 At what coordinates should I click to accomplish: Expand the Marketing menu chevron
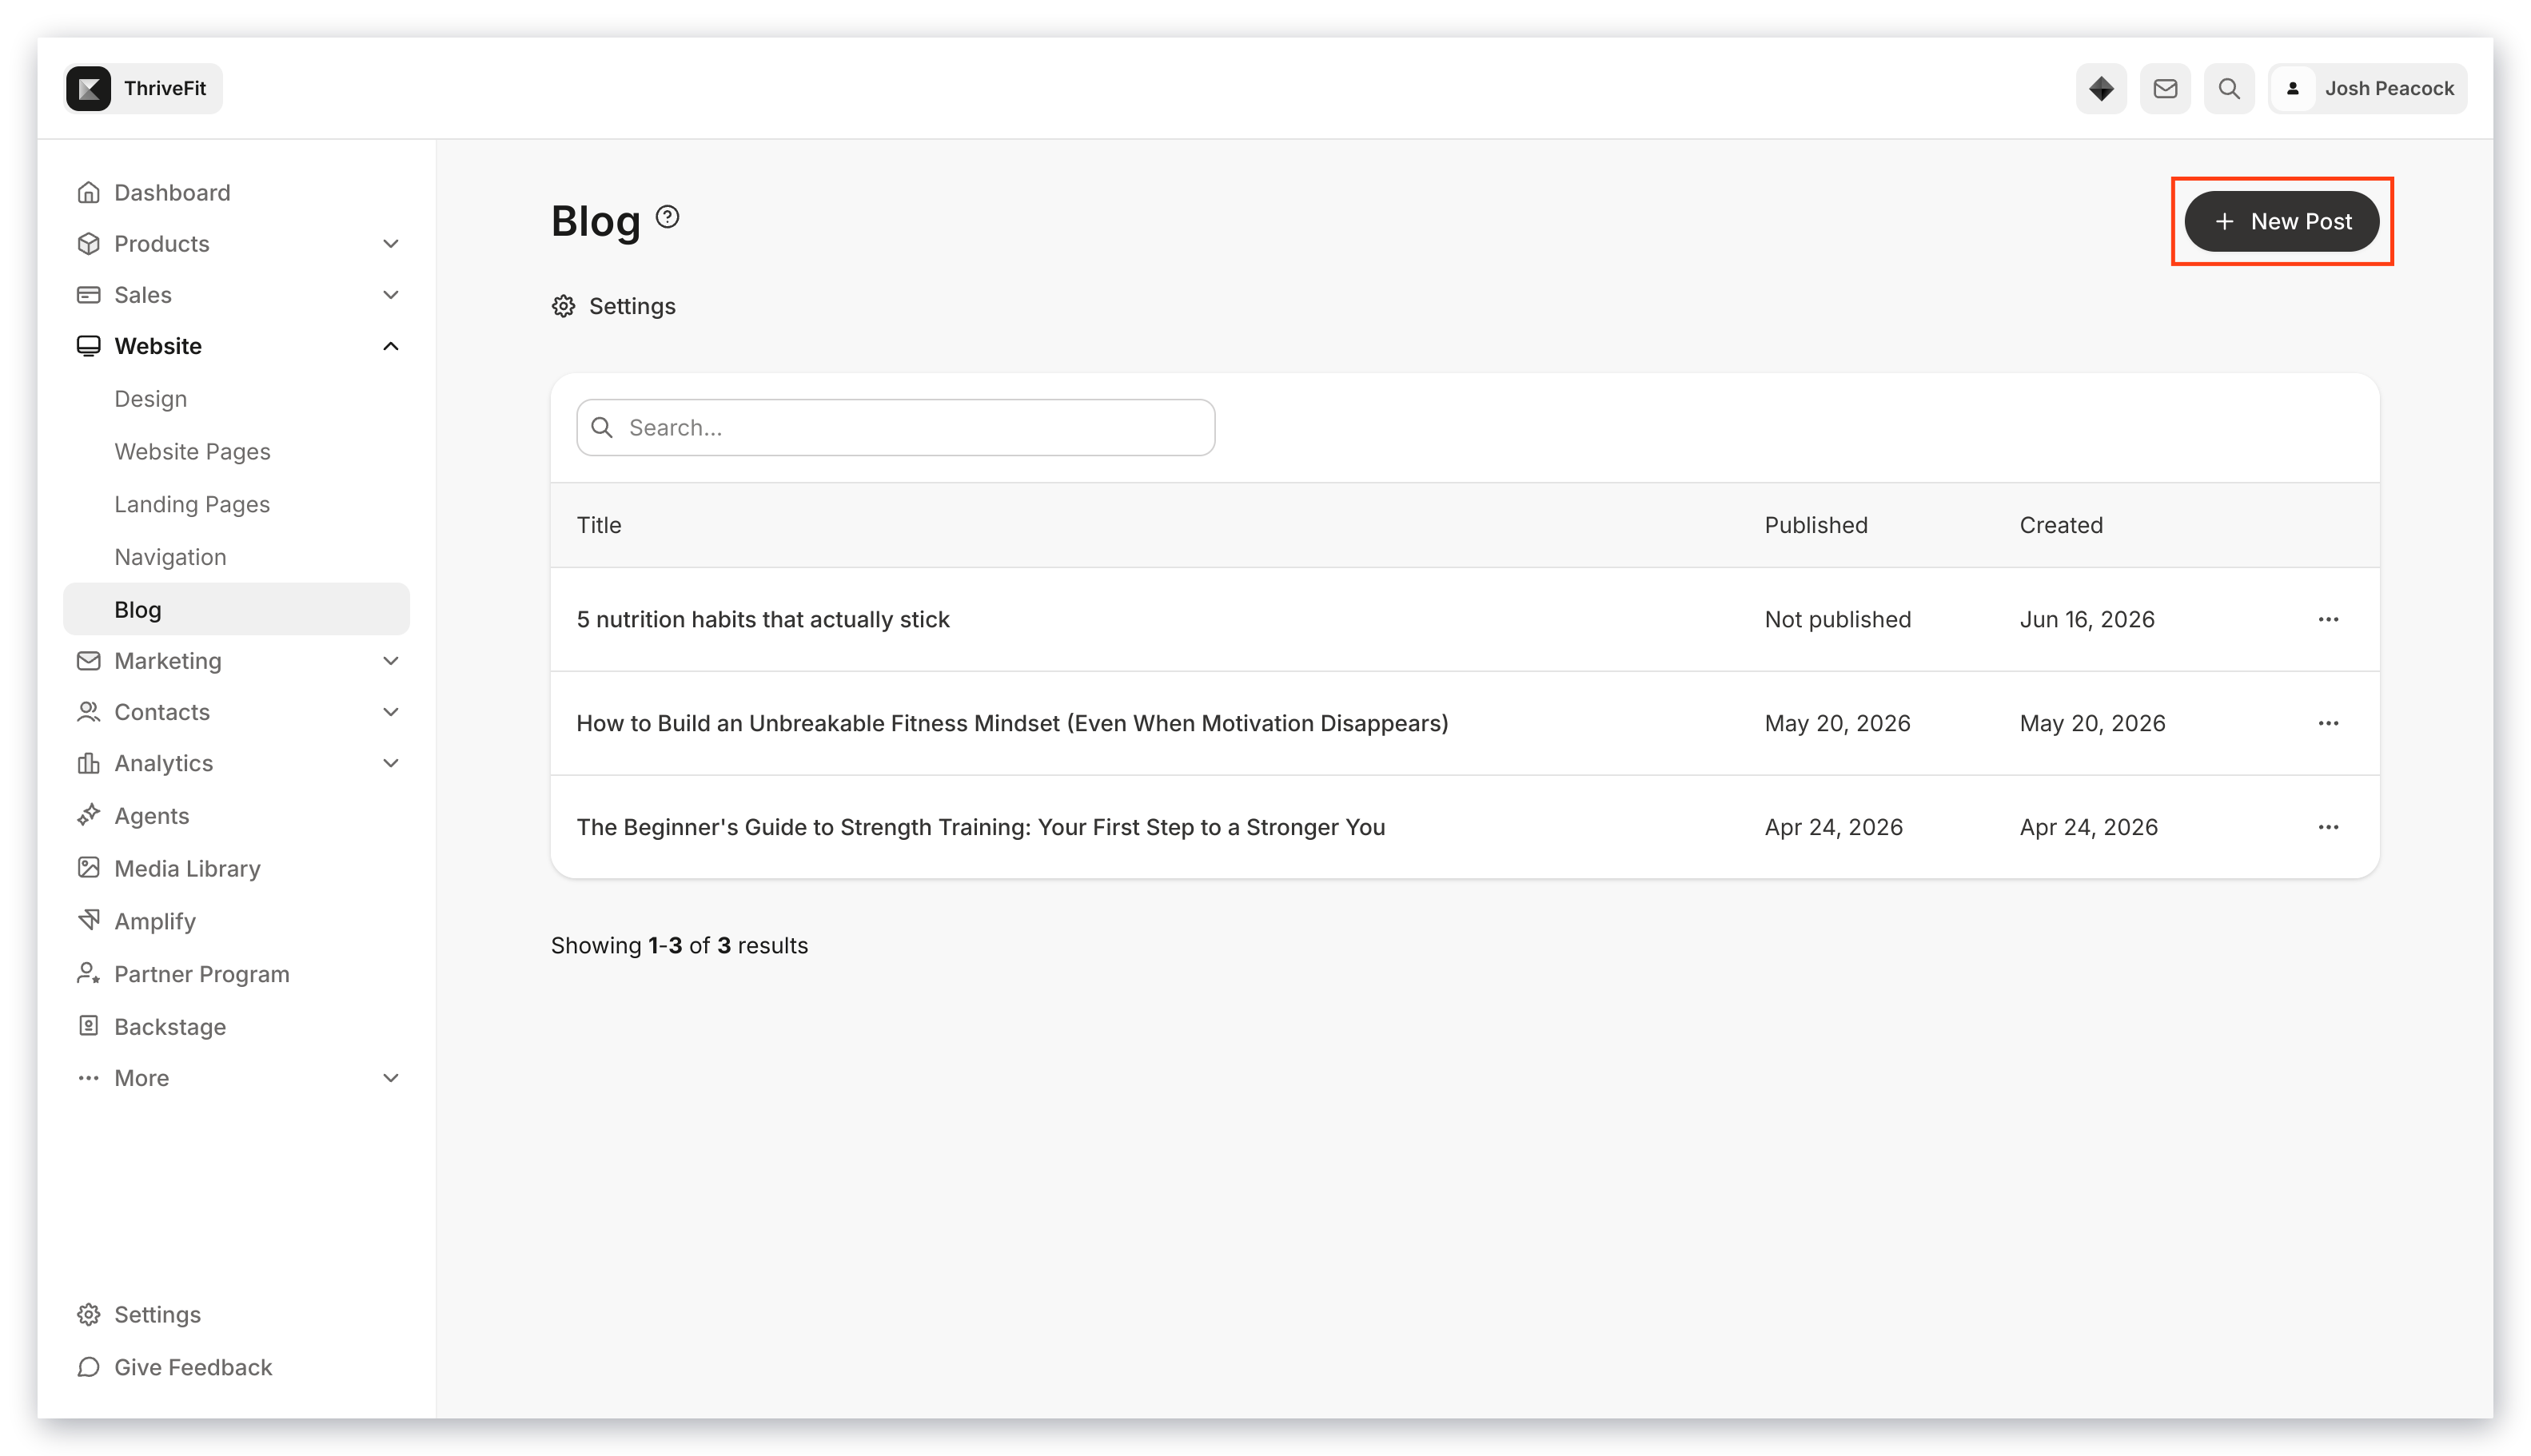click(x=390, y=660)
